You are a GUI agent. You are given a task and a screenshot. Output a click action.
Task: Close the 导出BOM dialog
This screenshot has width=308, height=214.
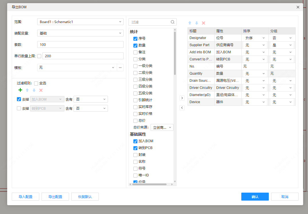(298, 7)
